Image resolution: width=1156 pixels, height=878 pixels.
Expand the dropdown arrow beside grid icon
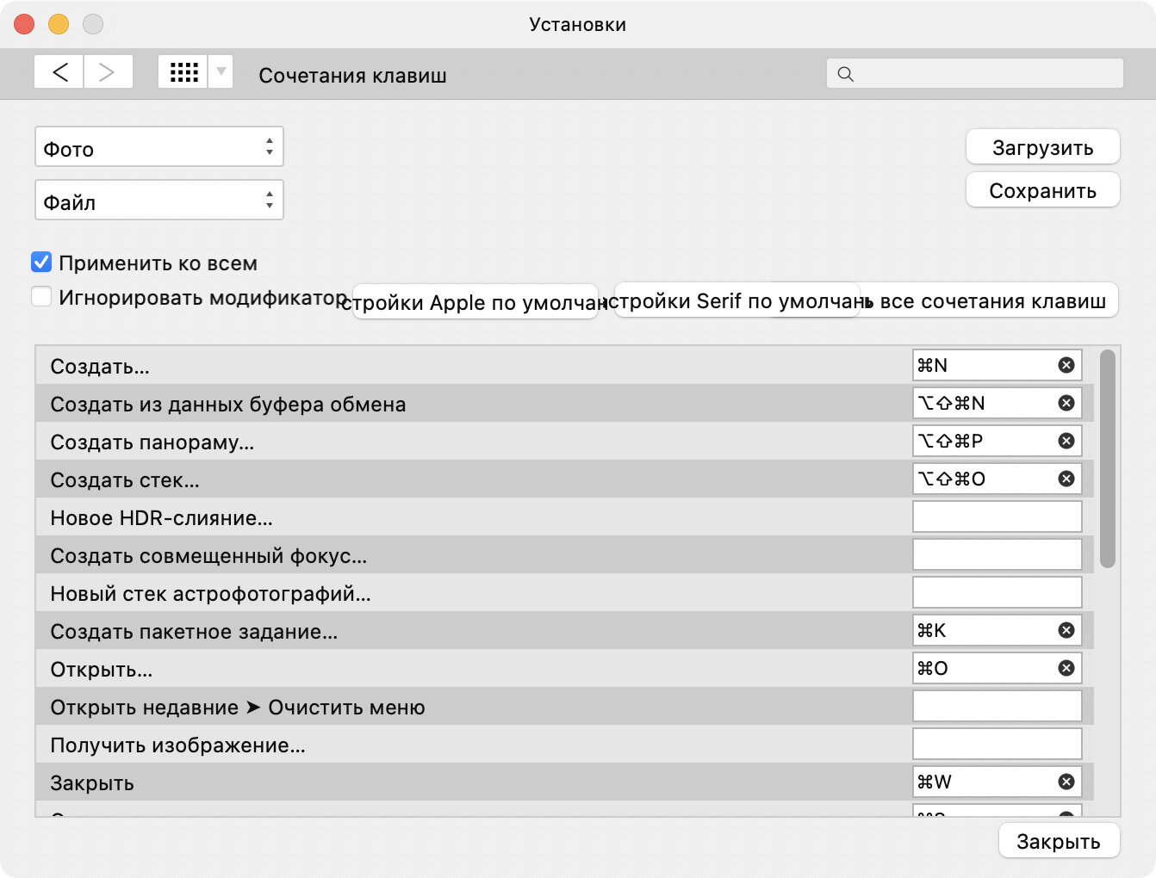[221, 72]
